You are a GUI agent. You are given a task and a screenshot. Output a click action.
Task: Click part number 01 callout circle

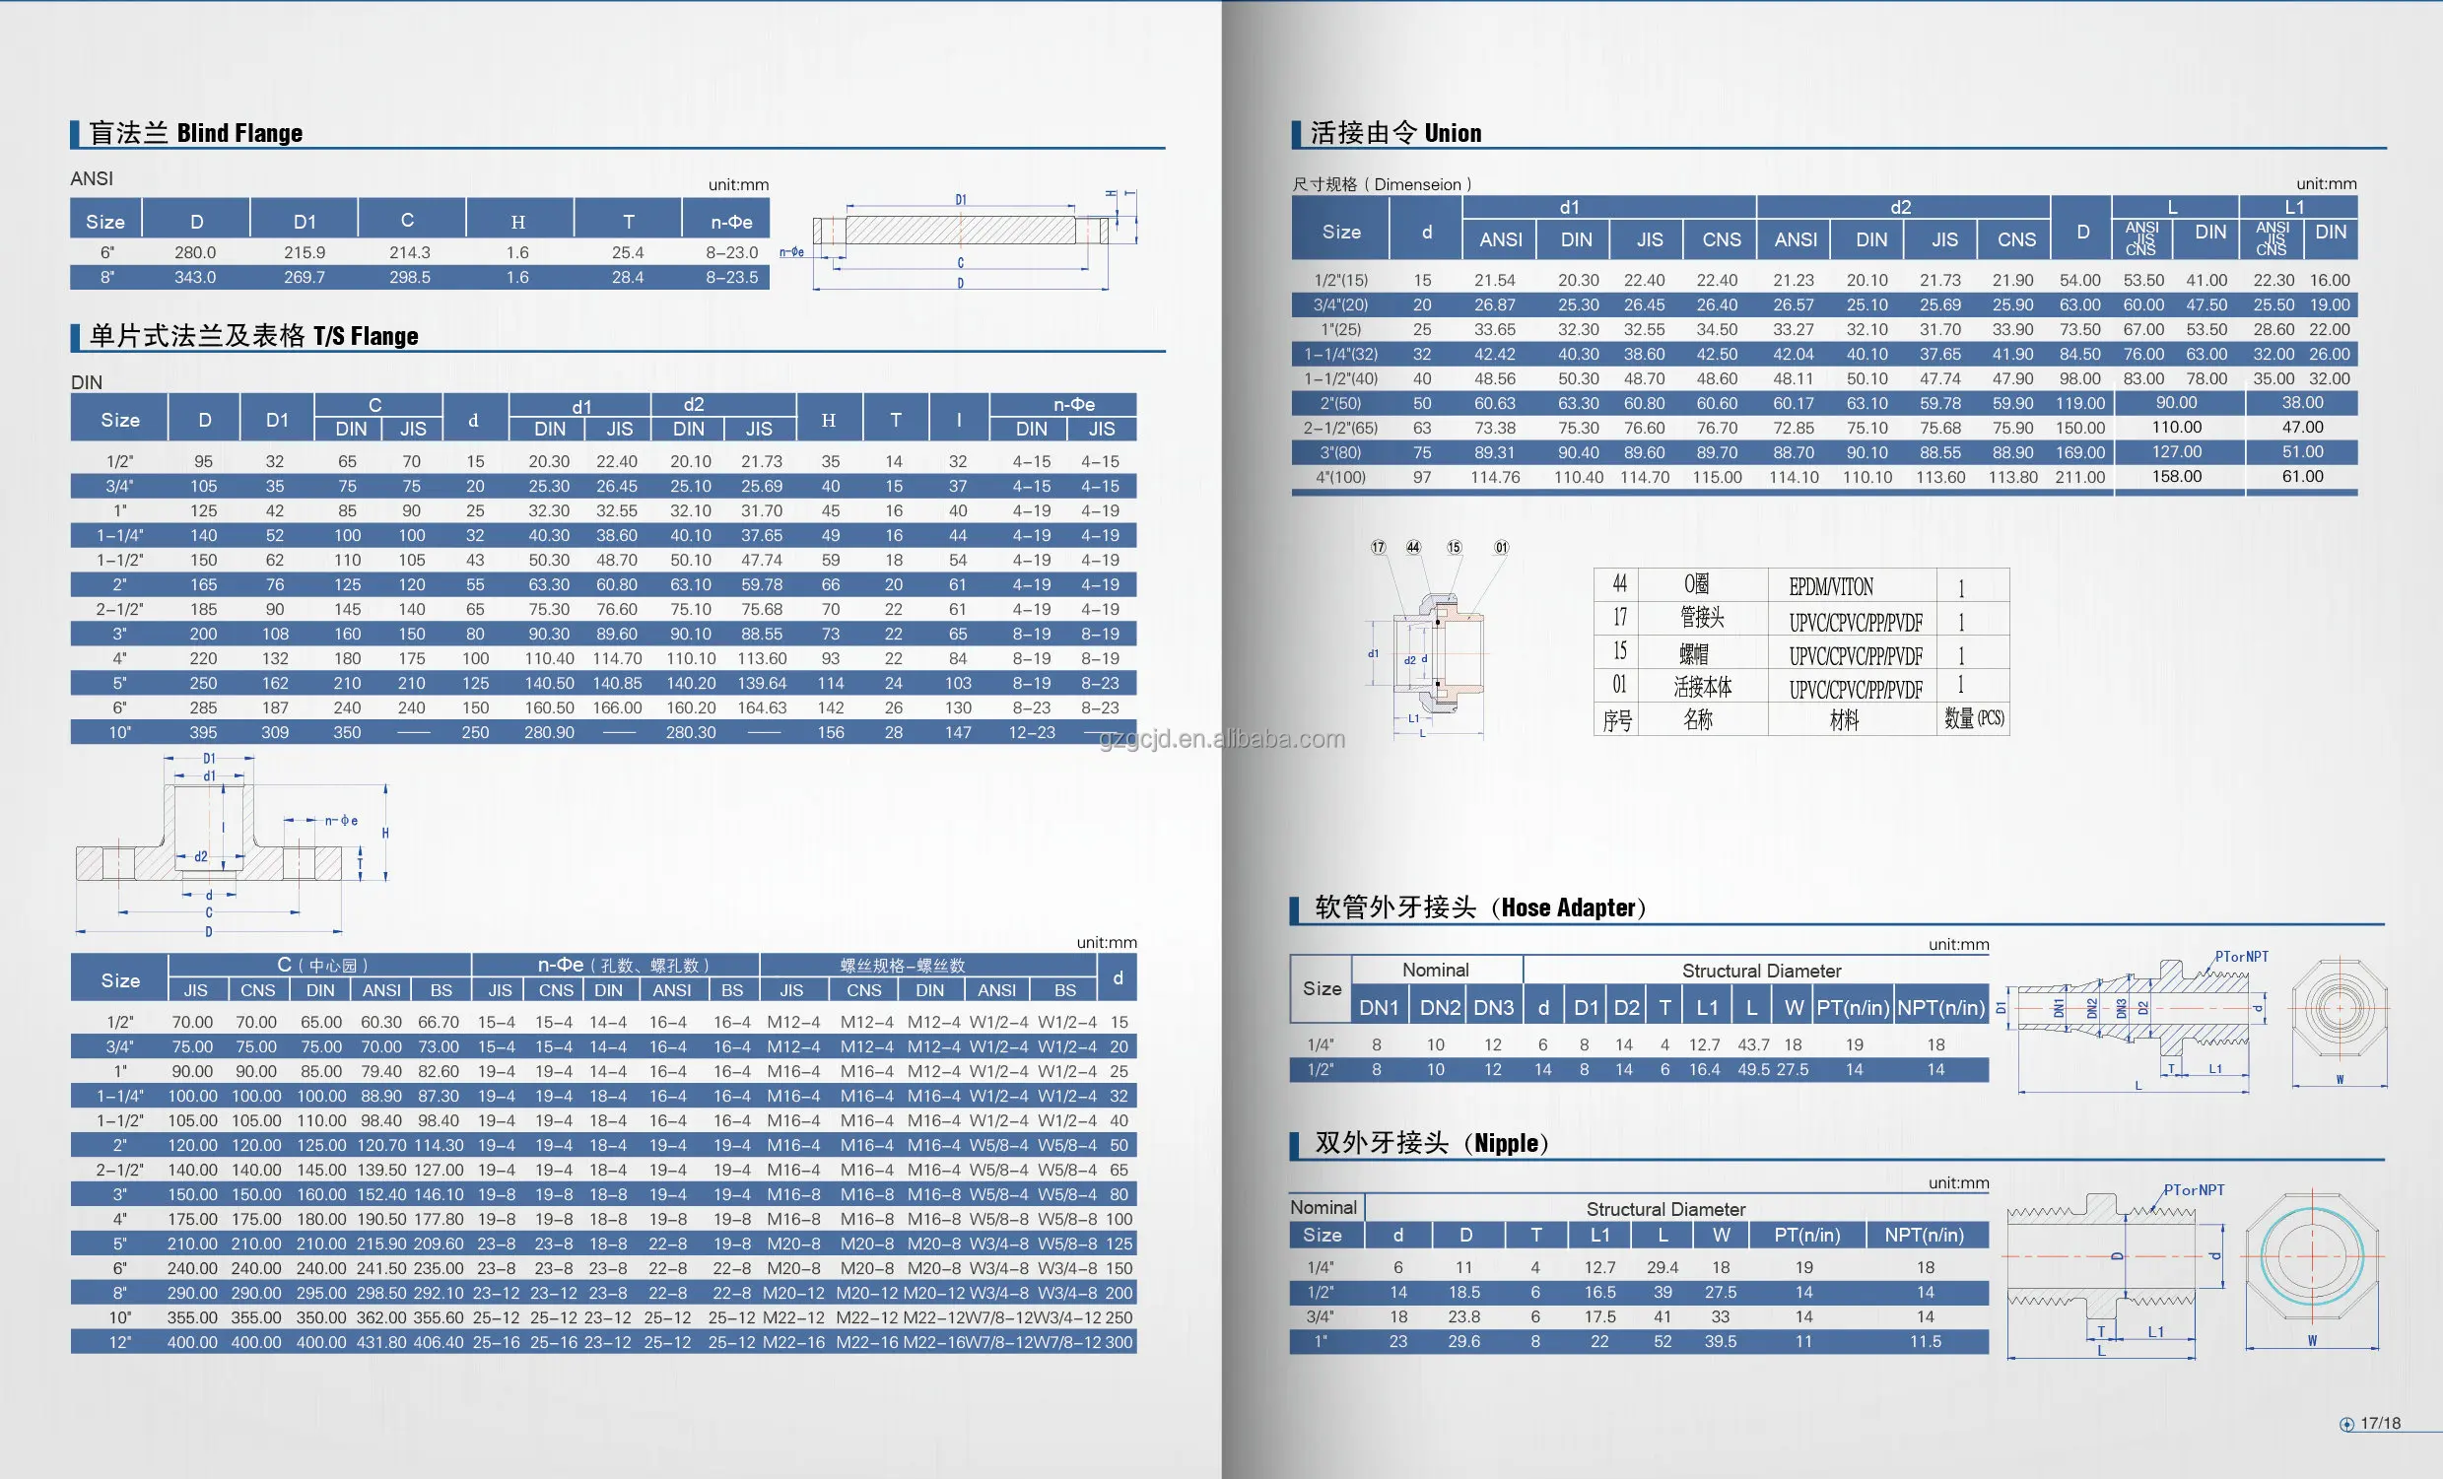[1501, 547]
